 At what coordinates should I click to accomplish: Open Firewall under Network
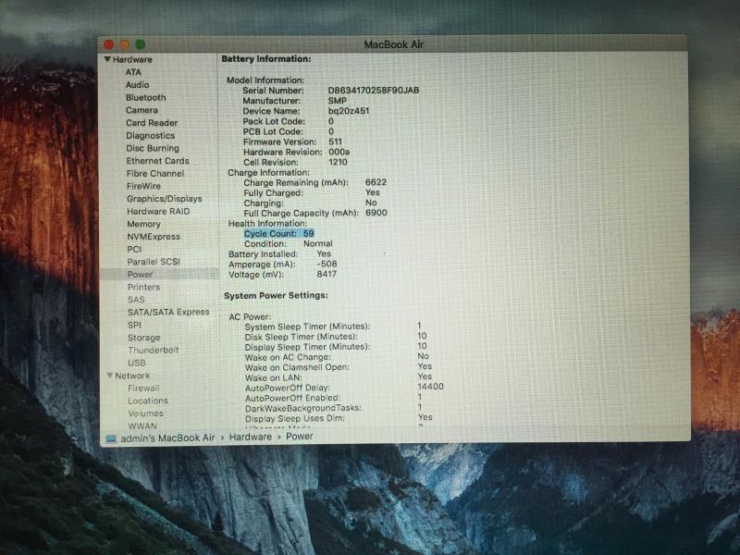(x=144, y=388)
